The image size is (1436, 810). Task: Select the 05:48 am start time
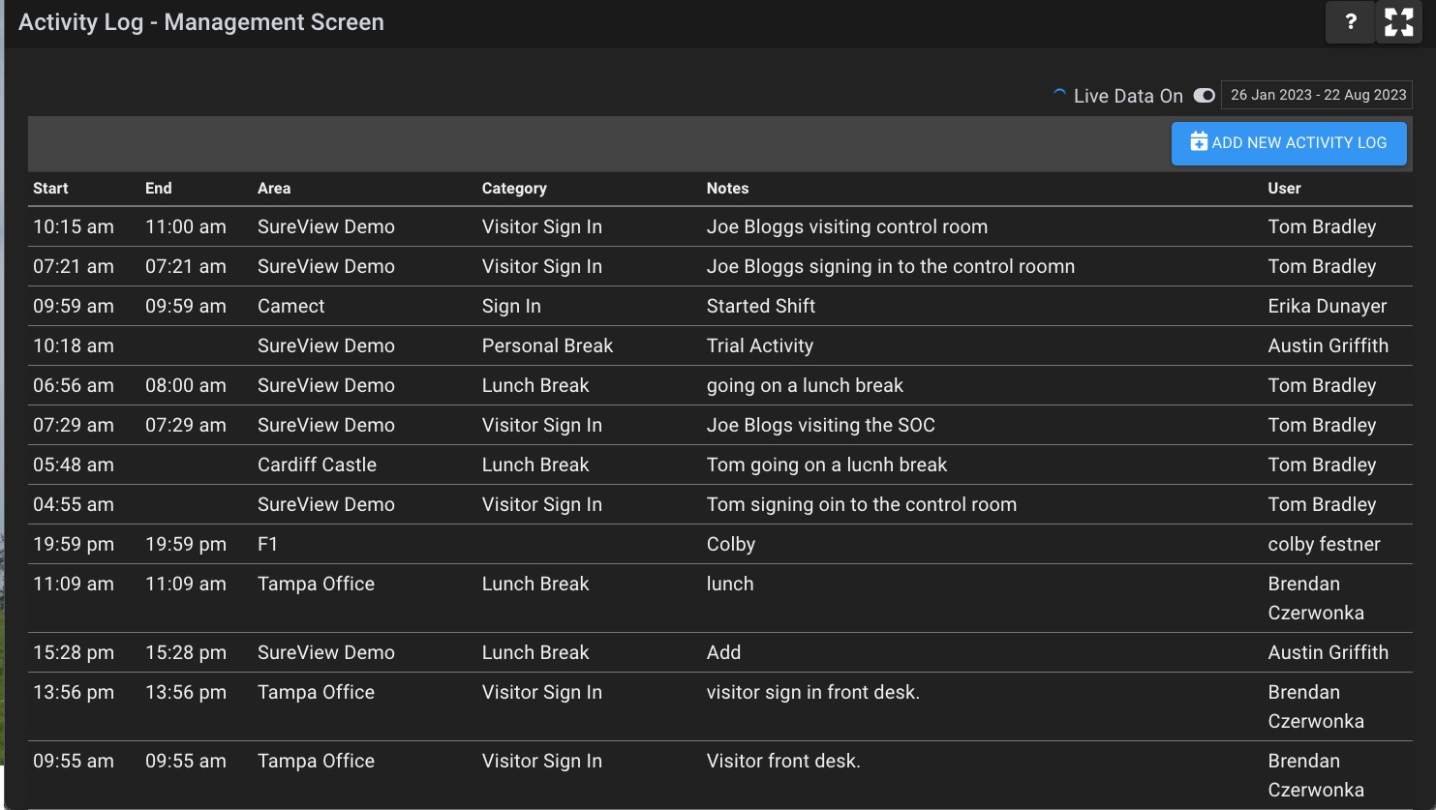[74, 465]
